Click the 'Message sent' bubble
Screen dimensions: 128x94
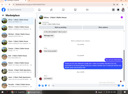coord(49,36)
